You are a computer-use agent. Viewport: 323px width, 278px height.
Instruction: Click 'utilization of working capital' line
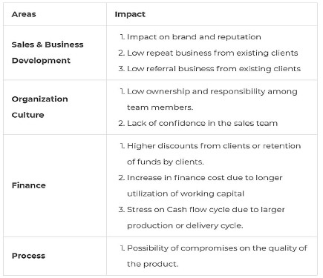[186, 193]
